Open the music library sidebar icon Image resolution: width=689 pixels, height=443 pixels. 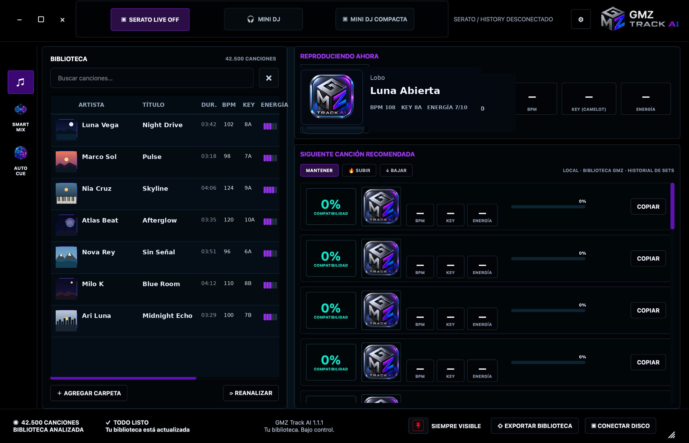click(x=21, y=82)
